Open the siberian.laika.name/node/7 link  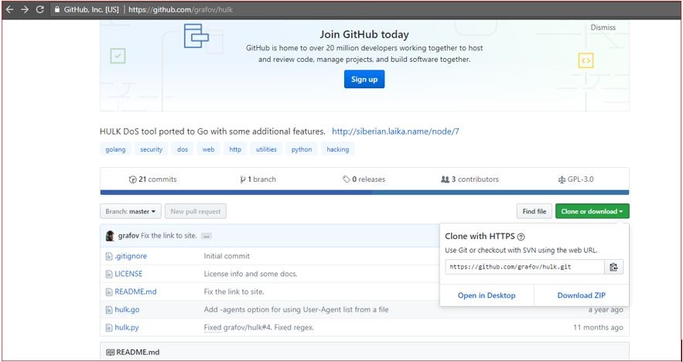[395, 131]
